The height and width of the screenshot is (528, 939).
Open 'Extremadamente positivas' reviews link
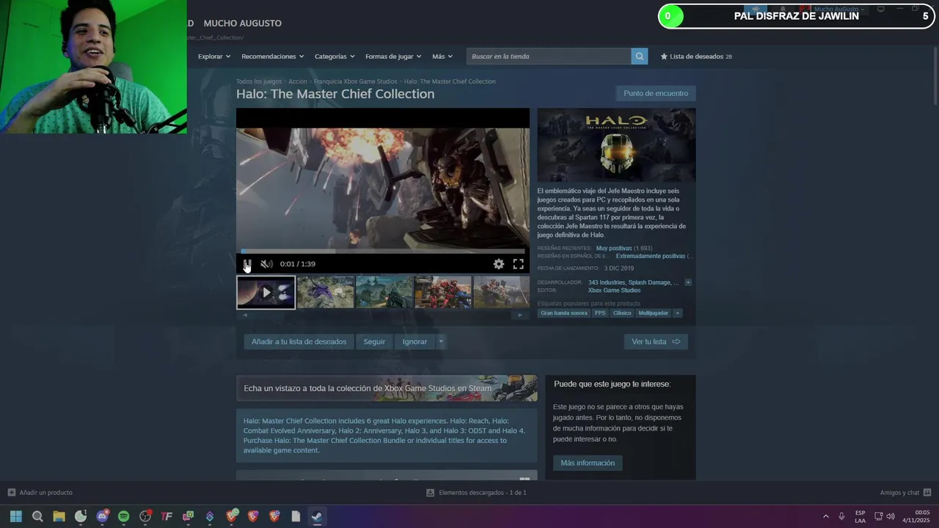[651, 256]
